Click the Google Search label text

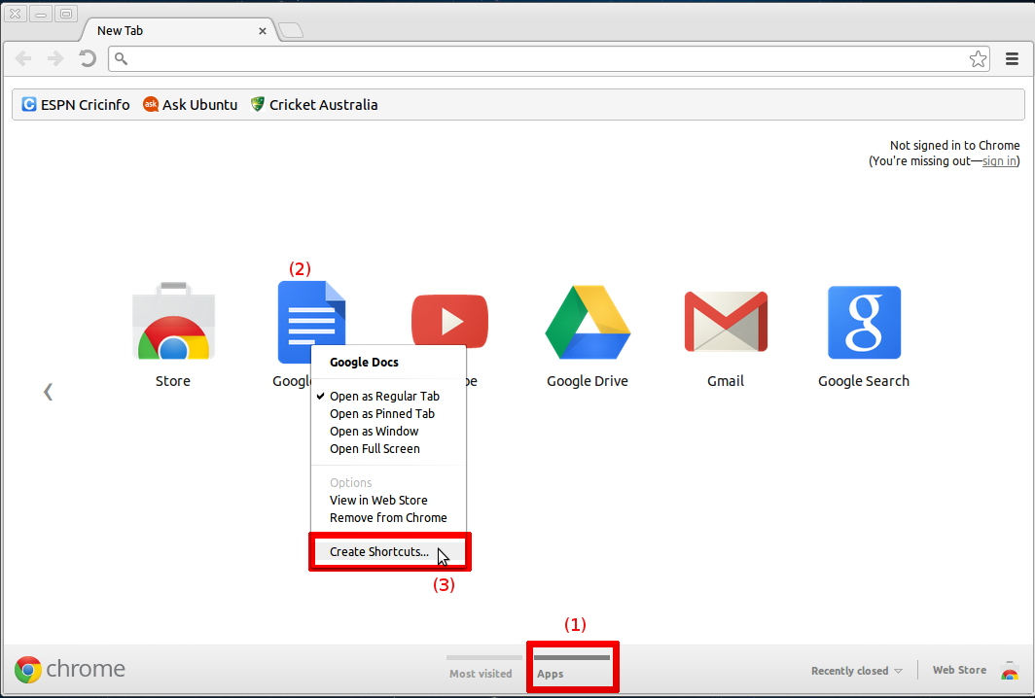[864, 381]
